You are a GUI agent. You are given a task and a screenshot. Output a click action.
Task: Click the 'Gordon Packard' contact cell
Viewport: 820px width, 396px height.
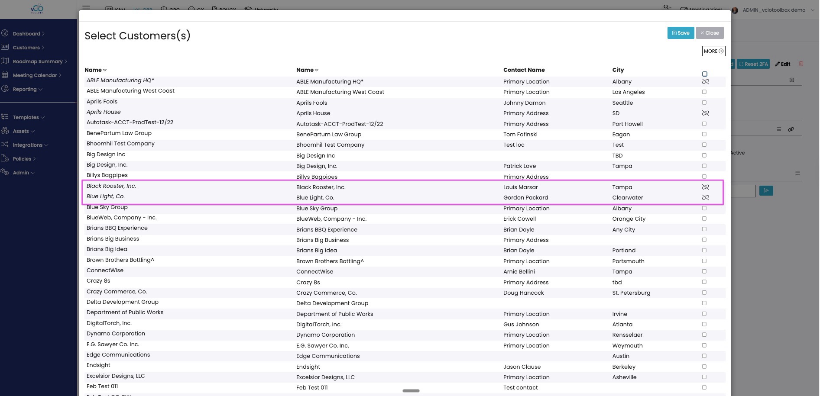click(x=525, y=197)
